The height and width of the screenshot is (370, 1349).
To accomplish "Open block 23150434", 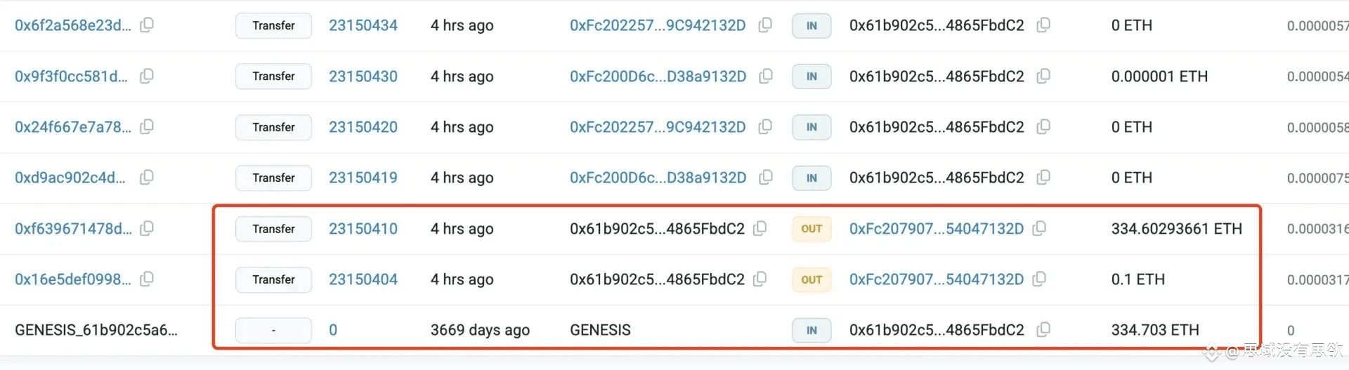I will click(363, 25).
